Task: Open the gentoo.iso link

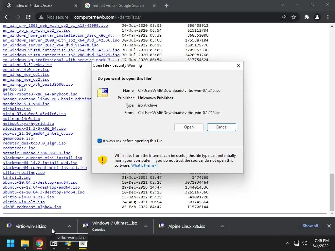Action: coord(14,90)
